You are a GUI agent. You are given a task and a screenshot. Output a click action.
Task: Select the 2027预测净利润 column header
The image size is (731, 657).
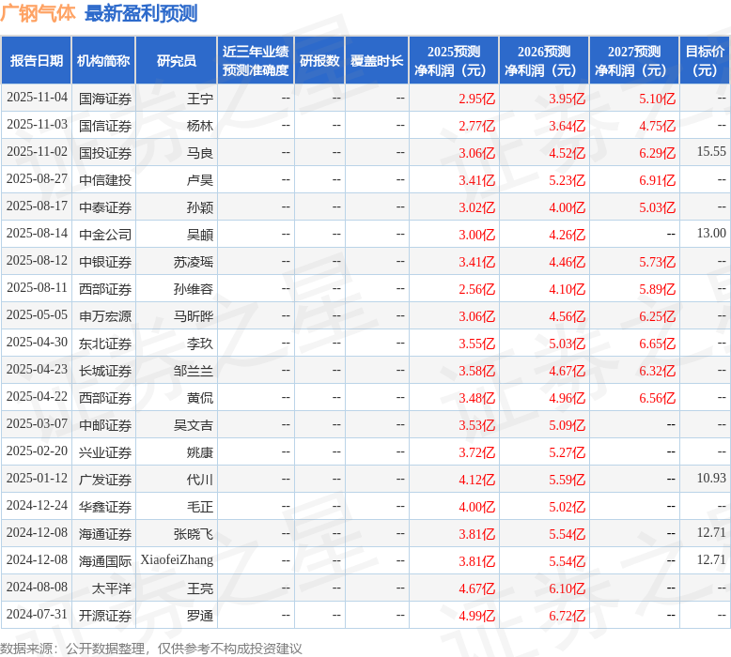634,61
